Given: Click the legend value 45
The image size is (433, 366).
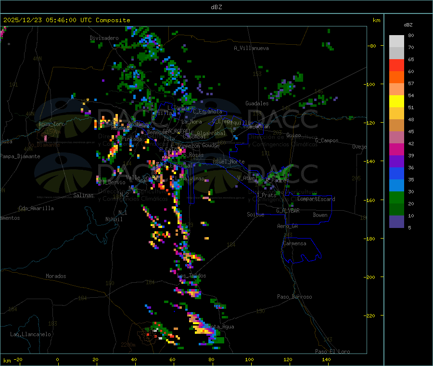Looking at the screenshot, I should [x=411, y=131].
